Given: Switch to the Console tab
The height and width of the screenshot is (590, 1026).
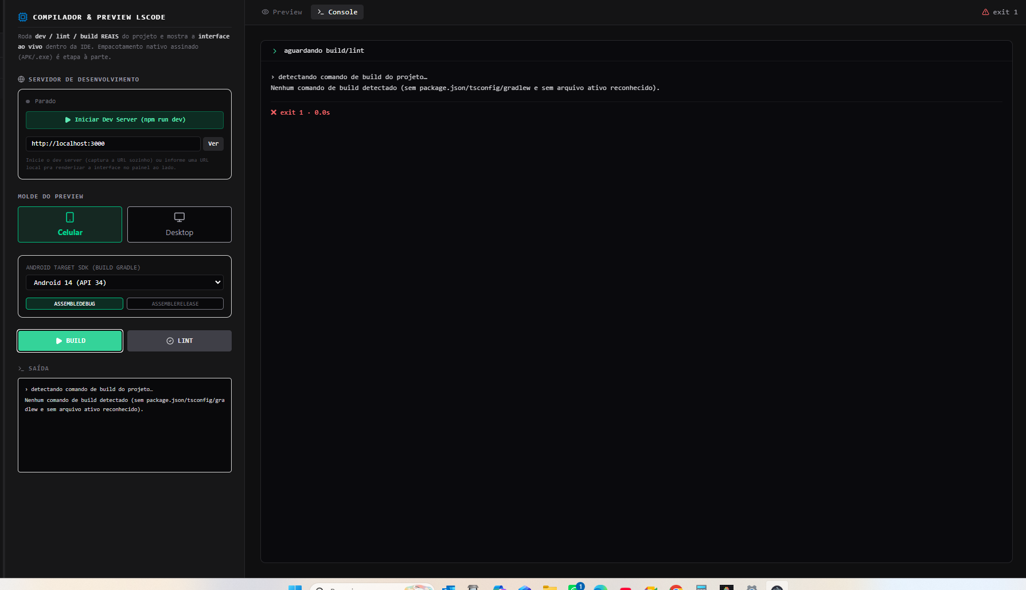Looking at the screenshot, I should 337,12.
